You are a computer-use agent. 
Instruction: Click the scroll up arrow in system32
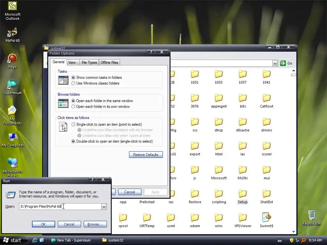tap(293, 71)
